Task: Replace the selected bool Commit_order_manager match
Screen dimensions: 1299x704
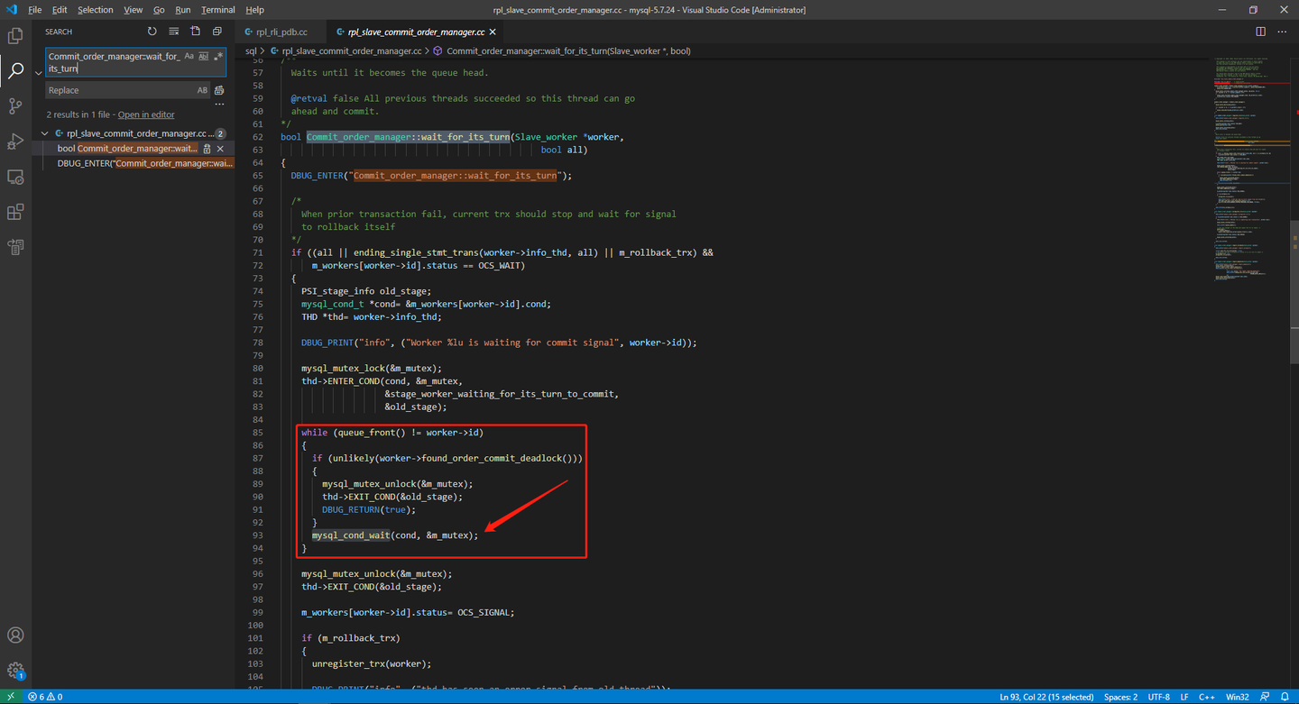Action: 207,149
